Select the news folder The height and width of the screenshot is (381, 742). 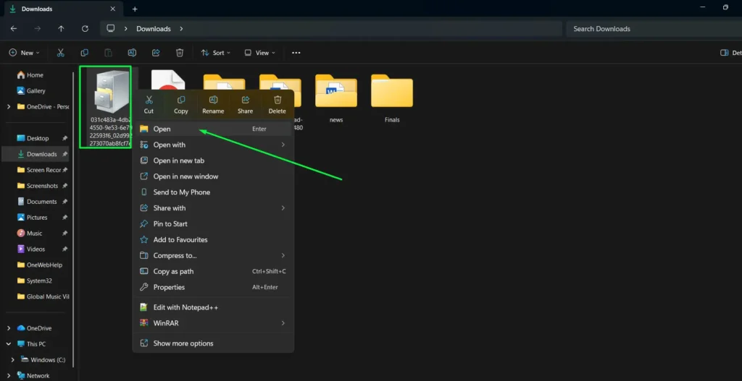pyautogui.click(x=336, y=98)
